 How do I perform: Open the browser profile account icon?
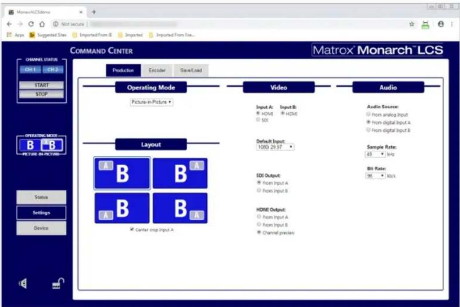(440, 24)
